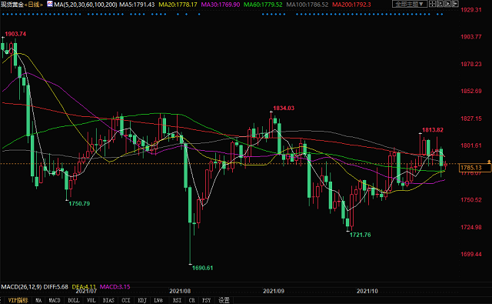Click the crosshair icon in top toolbar

coord(432,4)
